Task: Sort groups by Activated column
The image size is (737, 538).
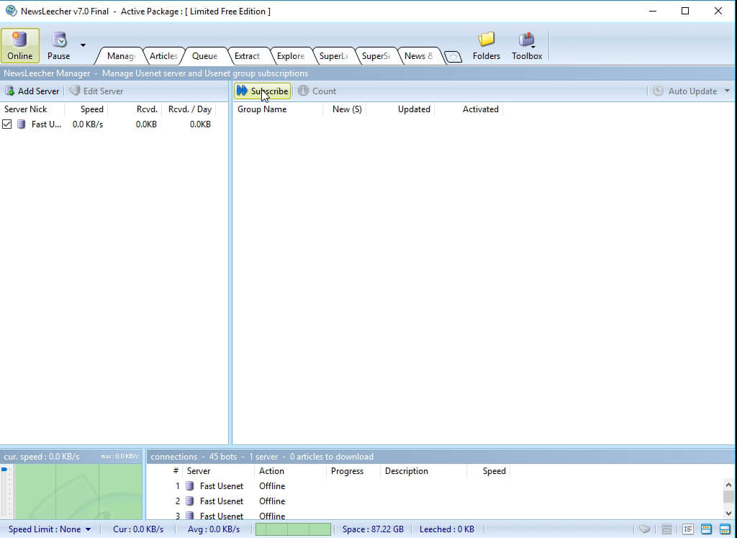Action: point(469,109)
